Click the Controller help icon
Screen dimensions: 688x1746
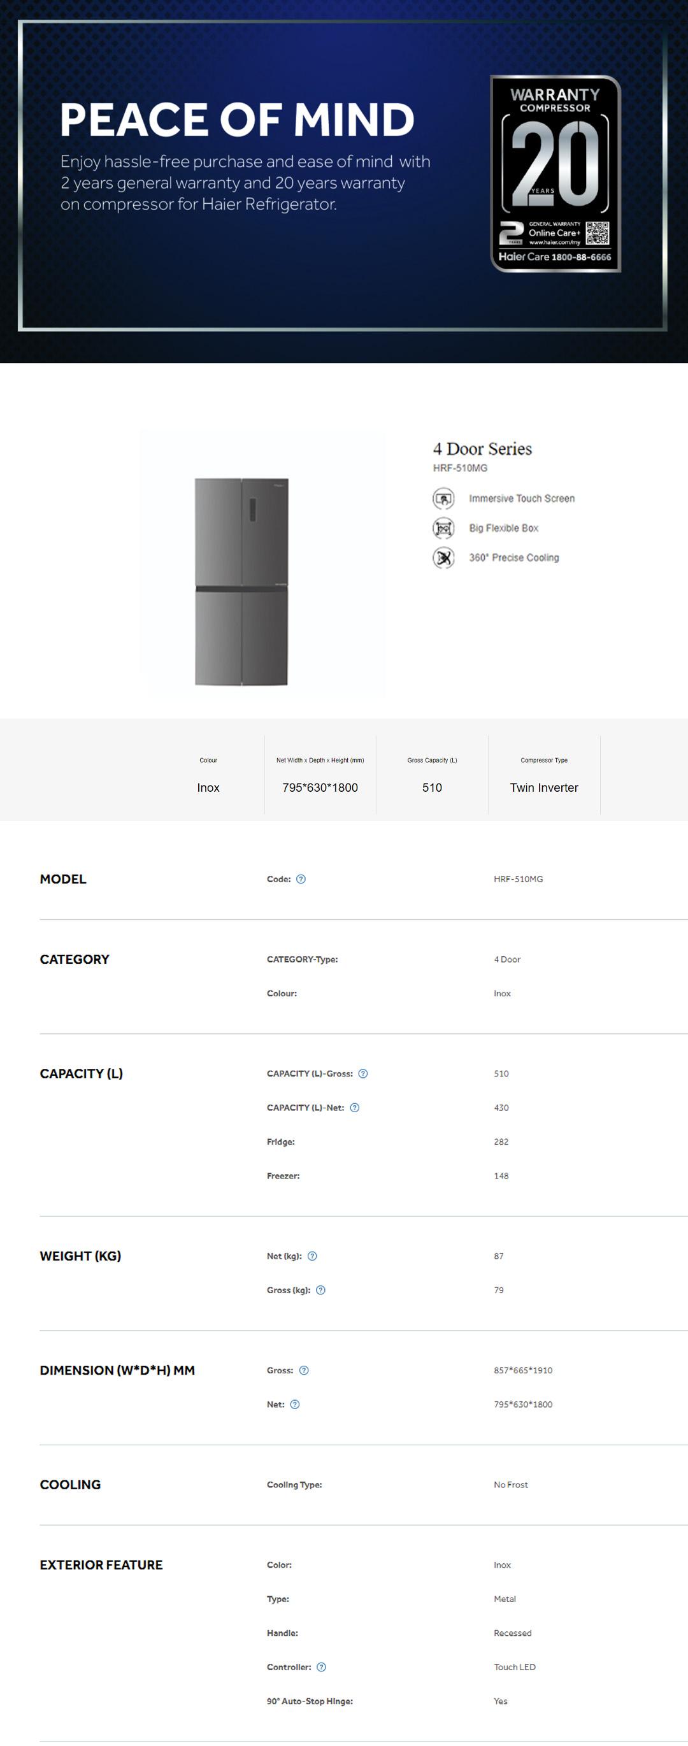coord(321,1667)
